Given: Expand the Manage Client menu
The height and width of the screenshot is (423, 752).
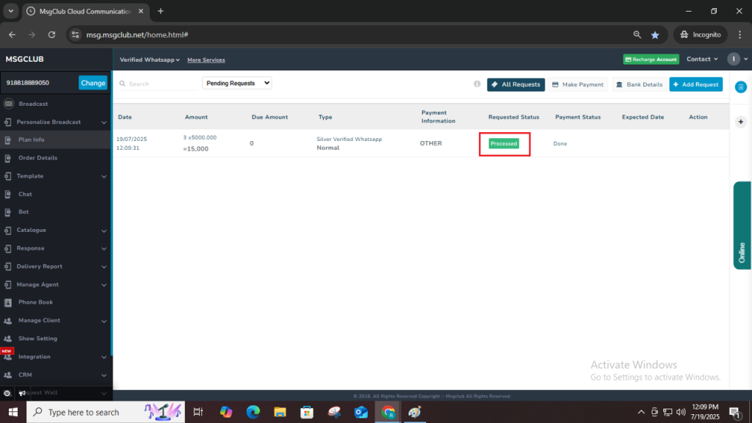Looking at the screenshot, I should pyautogui.click(x=104, y=321).
